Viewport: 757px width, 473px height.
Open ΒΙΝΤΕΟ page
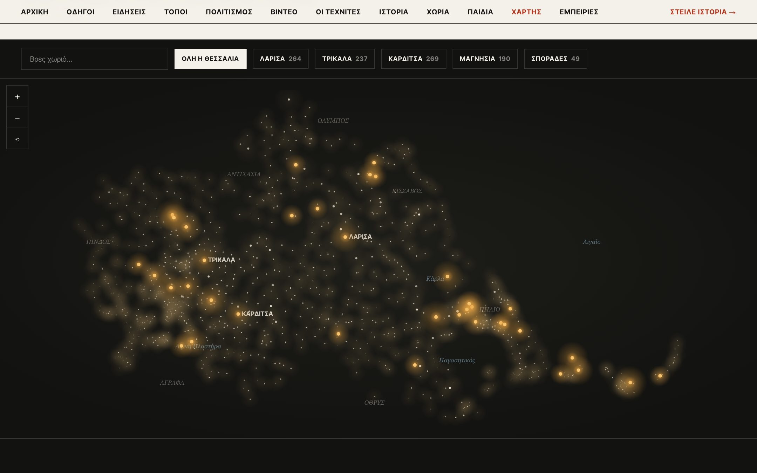point(284,12)
